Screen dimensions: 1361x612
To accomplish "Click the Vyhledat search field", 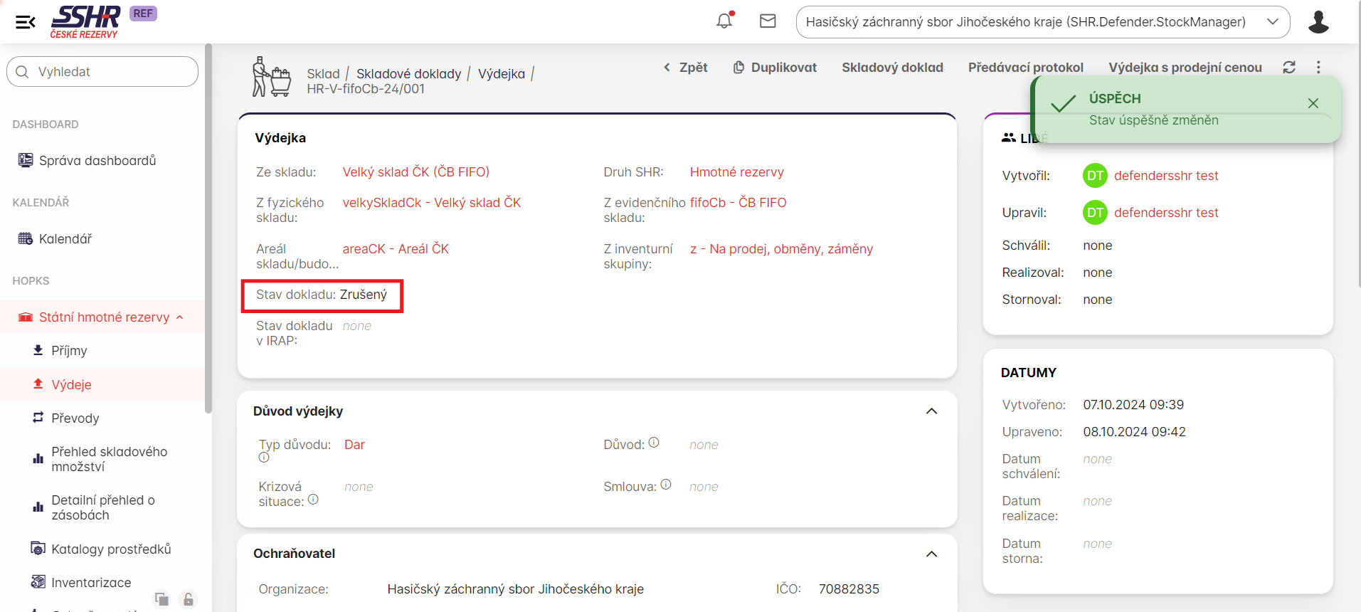I will click(102, 72).
